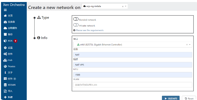Click the XOA cube icon
Viewport: 197px width, 100px height.
[x=5, y=41]
